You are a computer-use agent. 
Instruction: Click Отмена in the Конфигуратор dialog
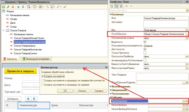pos(82,91)
